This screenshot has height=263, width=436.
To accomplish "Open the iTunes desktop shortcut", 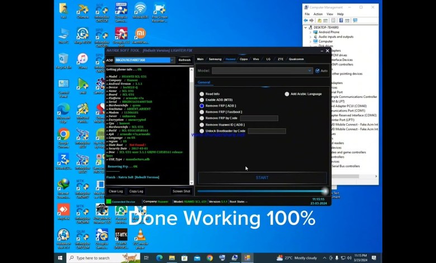I will 83,59.
